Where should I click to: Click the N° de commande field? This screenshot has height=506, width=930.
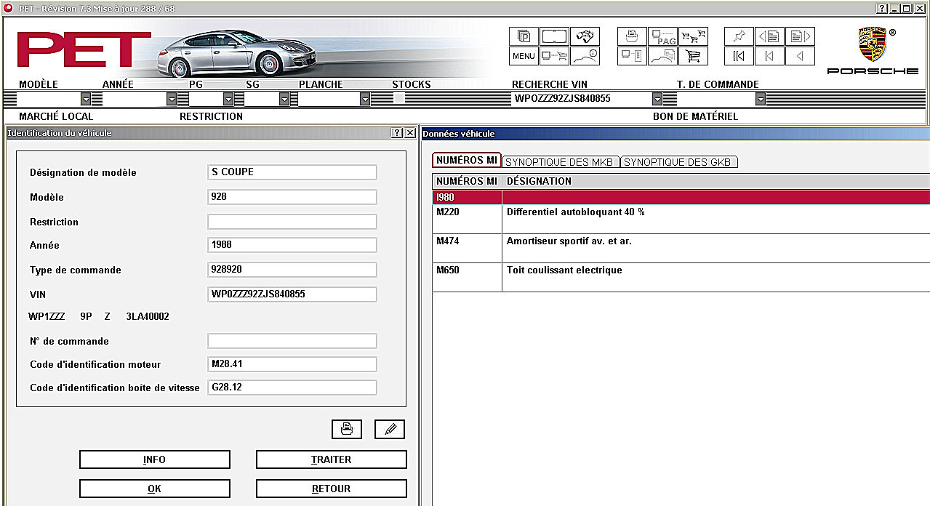pyautogui.click(x=292, y=341)
